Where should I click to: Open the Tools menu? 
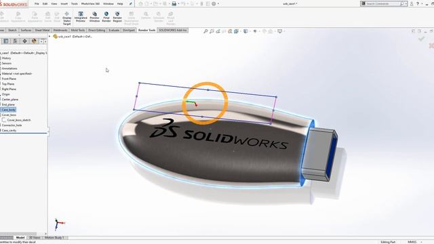pyautogui.click(x=75, y=4)
